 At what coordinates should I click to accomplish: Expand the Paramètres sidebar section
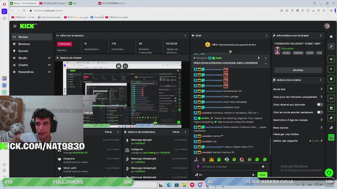coord(49,72)
